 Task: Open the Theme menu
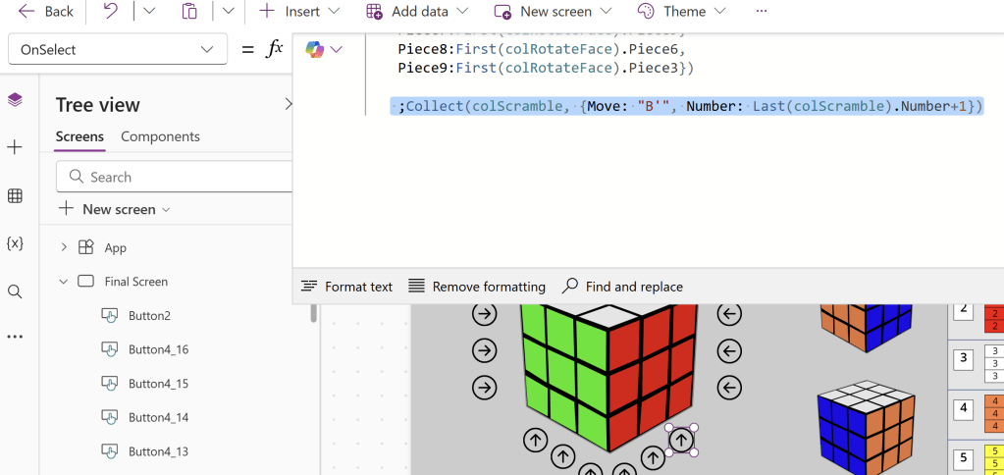click(682, 12)
